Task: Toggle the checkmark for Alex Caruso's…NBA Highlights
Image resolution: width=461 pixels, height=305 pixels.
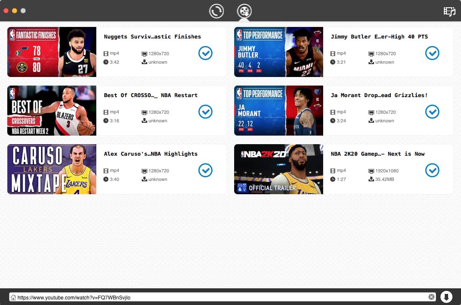Action: click(x=205, y=170)
